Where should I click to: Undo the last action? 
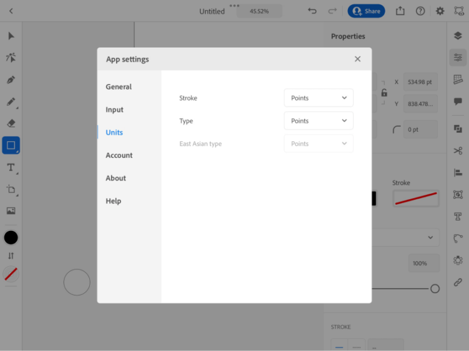312,11
